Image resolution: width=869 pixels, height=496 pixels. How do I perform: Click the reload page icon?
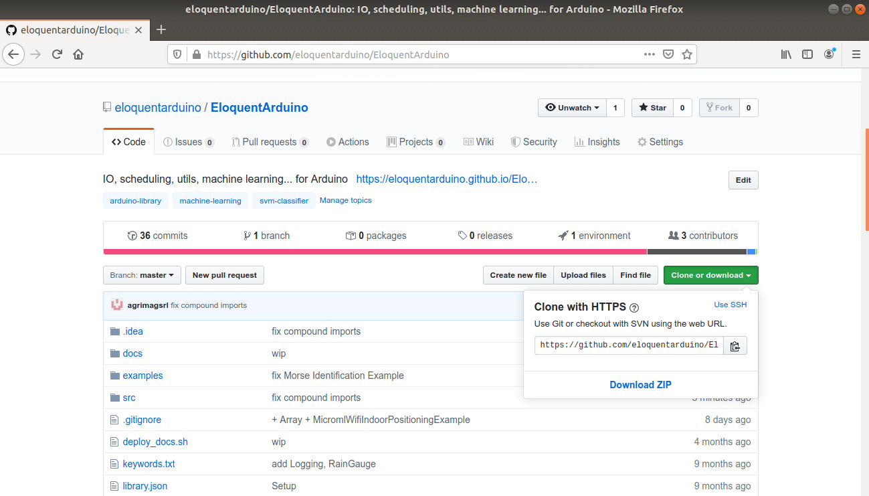pos(57,55)
